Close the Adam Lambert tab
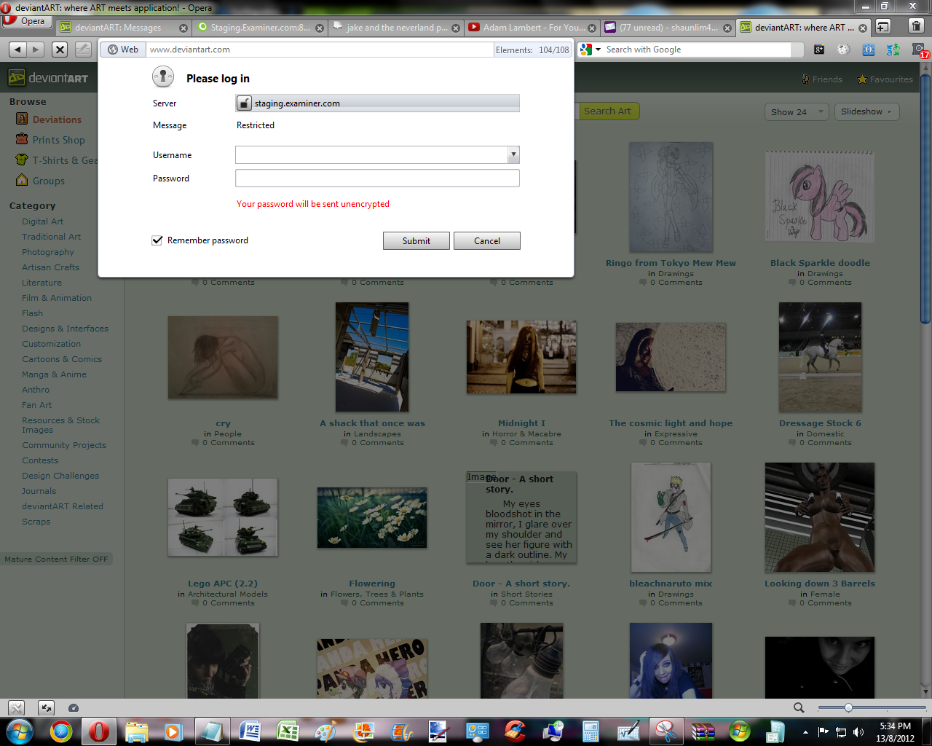Screen dimensions: 932x746 tap(592, 28)
